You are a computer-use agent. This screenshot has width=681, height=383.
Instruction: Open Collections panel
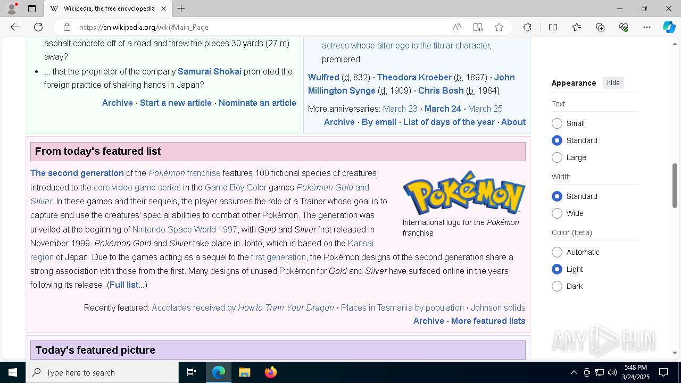pyautogui.click(x=600, y=27)
